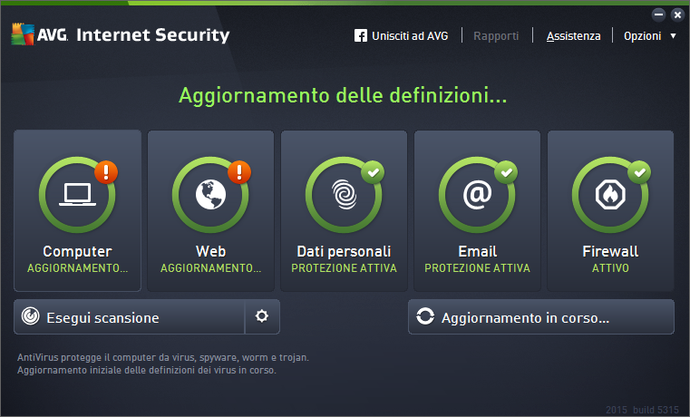Click the orange warning badge on Web
The image size is (690, 417).
pyautogui.click(x=239, y=172)
